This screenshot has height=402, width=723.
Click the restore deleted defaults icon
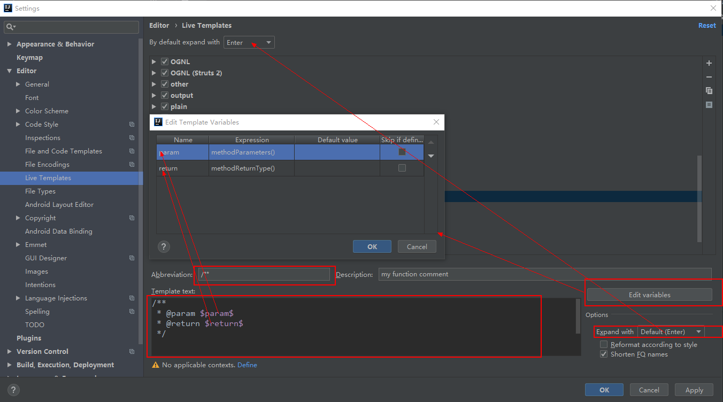coord(709,105)
